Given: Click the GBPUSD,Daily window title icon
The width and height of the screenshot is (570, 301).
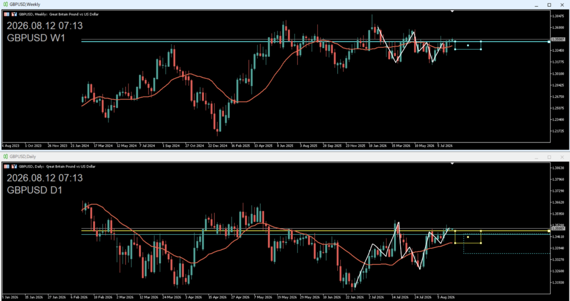Looking at the screenshot, I should [x=6, y=157].
